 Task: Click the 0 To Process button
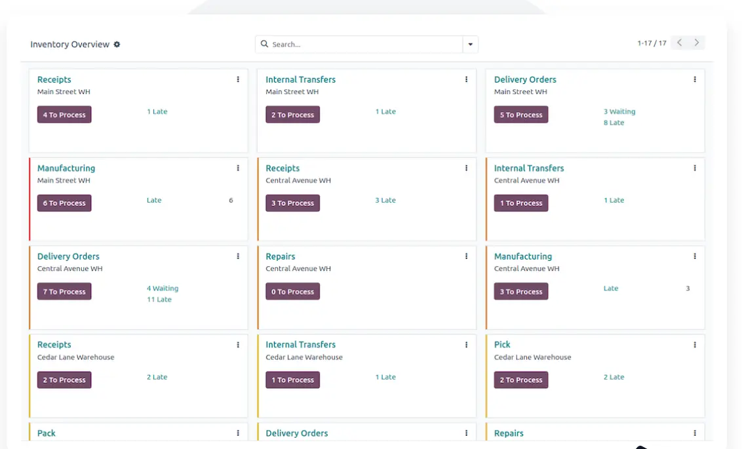point(292,292)
